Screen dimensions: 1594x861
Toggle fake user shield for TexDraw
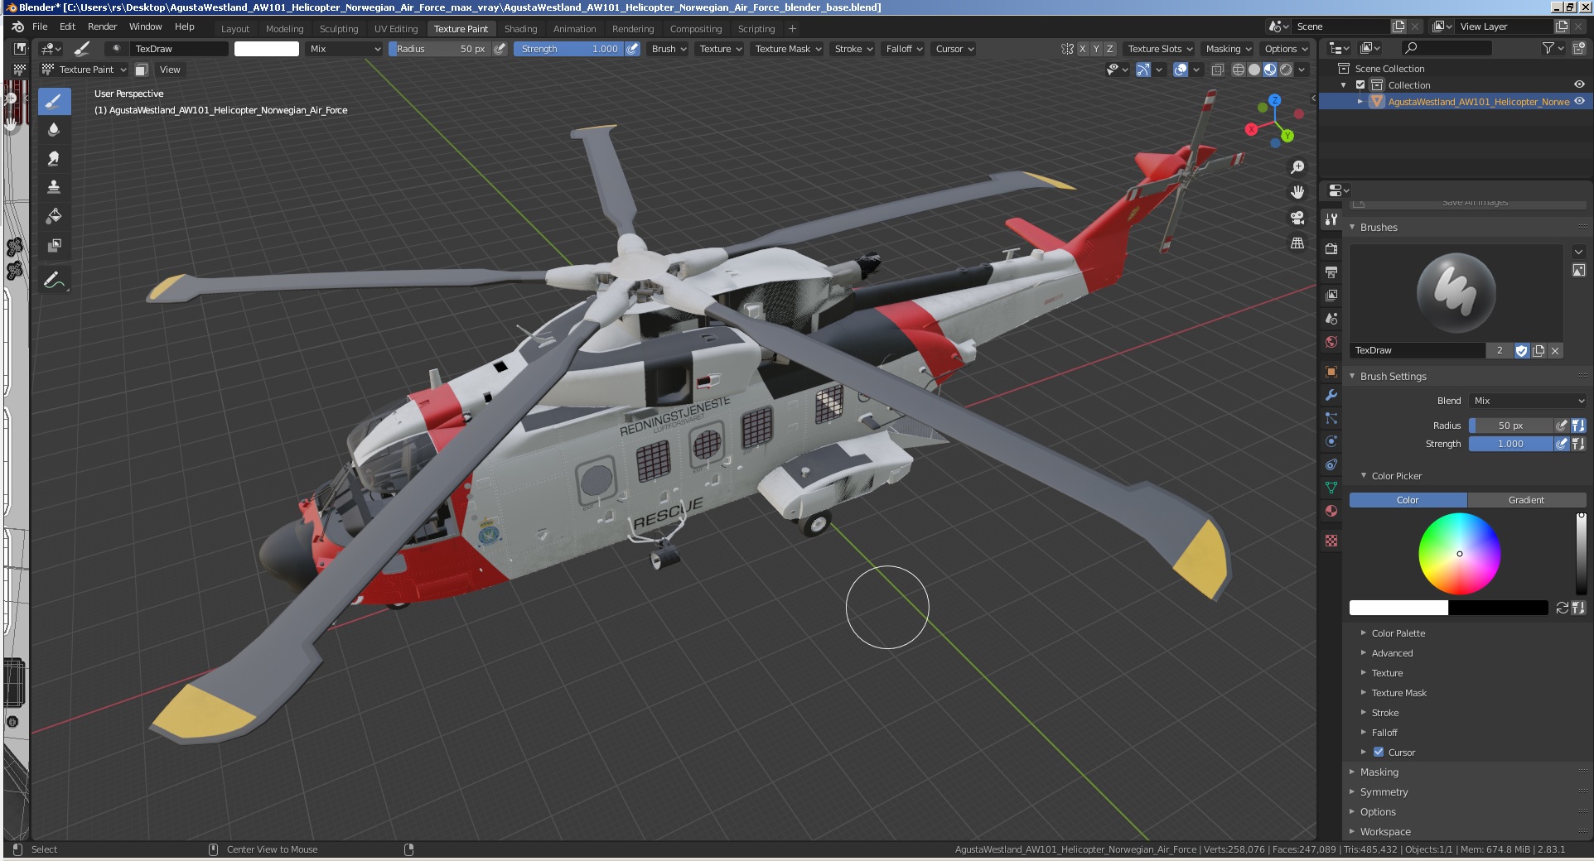[1521, 350]
